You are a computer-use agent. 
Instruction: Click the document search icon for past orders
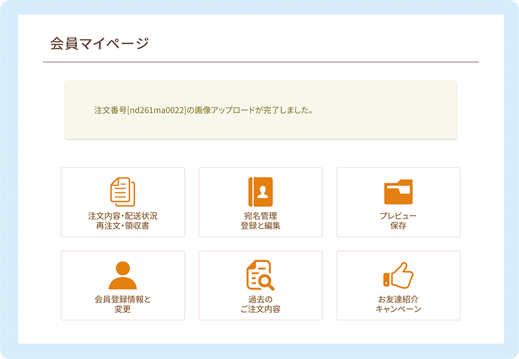click(261, 275)
